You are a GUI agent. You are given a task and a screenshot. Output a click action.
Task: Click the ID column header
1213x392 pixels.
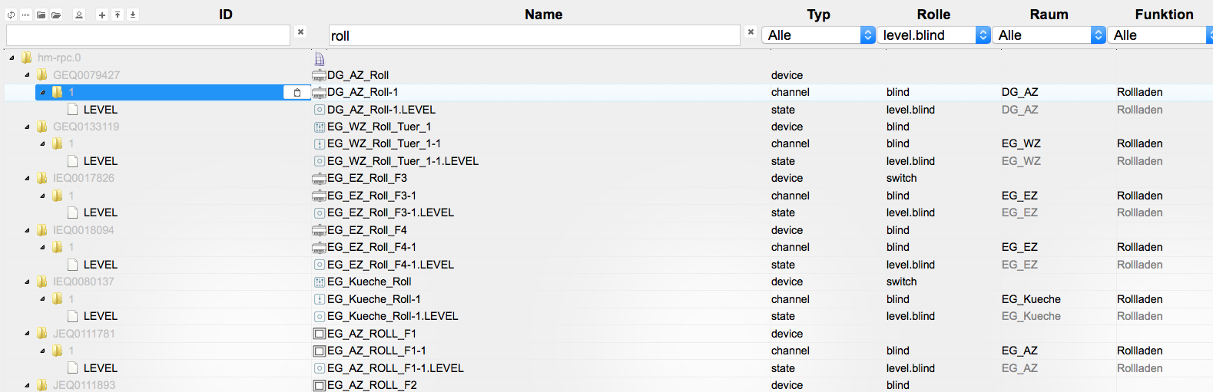tap(226, 15)
